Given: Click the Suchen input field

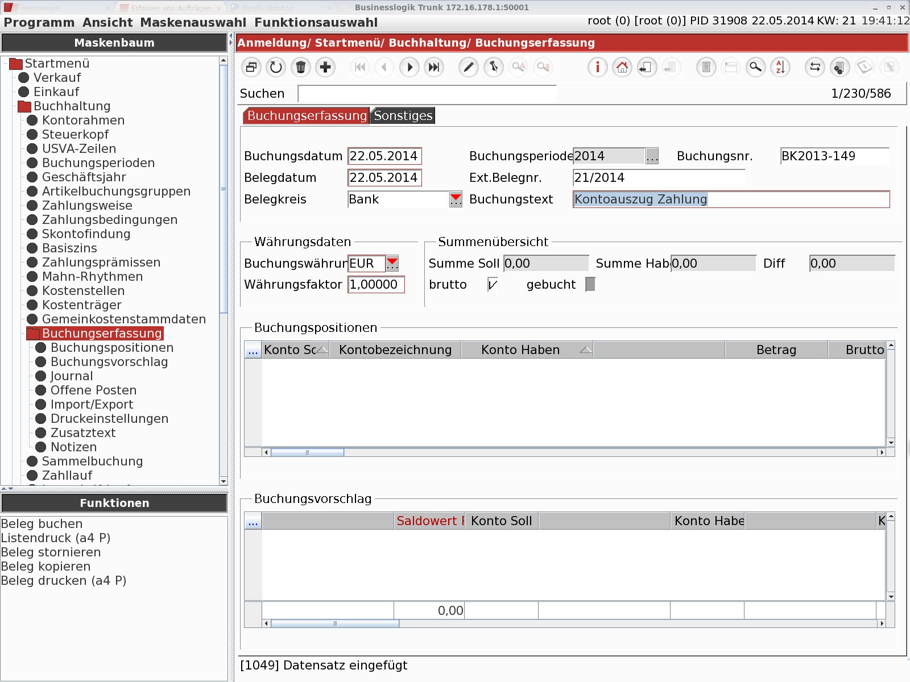Looking at the screenshot, I should pyautogui.click(x=427, y=94).
